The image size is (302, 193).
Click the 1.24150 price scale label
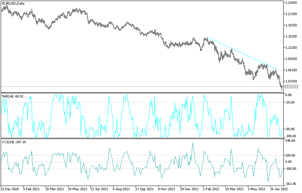pos(291,3)
